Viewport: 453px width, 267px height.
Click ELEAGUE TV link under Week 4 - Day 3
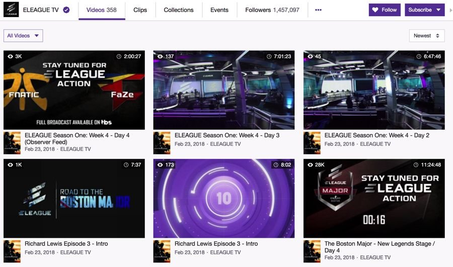(225, 144)
